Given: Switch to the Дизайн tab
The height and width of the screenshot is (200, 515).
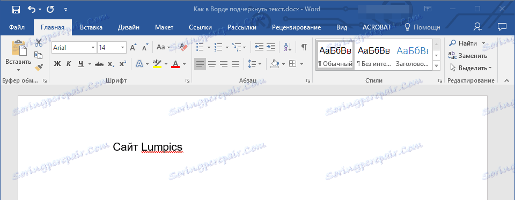Looking at the screenshot, I should [128, 27].
